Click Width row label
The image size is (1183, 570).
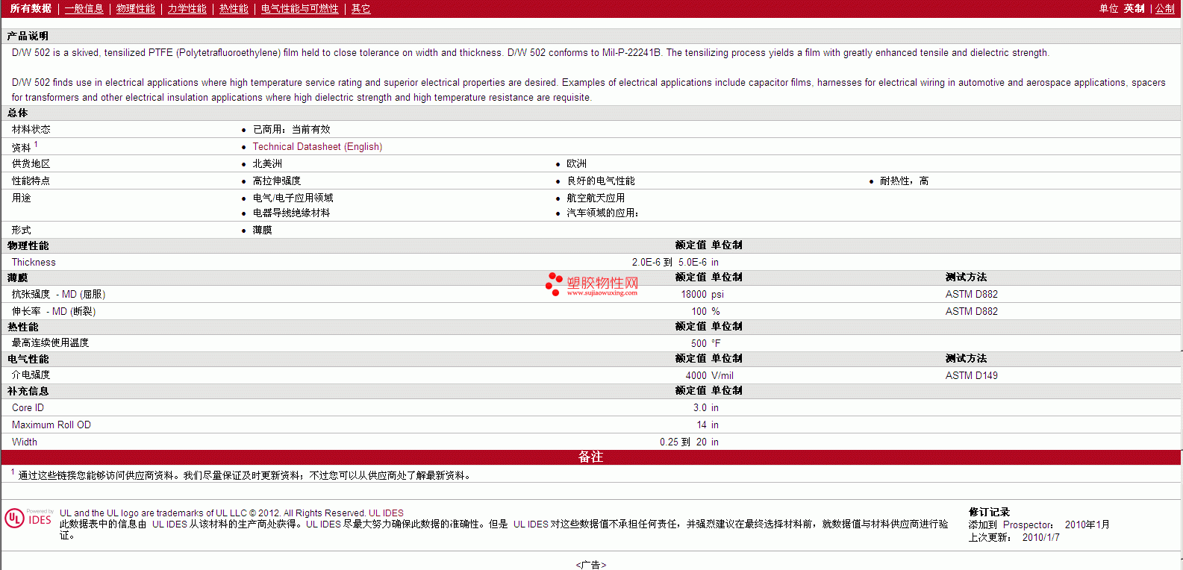pos(25,442)
